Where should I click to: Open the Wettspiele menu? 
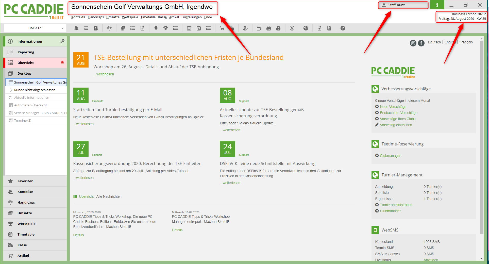(x=130, y=17)
